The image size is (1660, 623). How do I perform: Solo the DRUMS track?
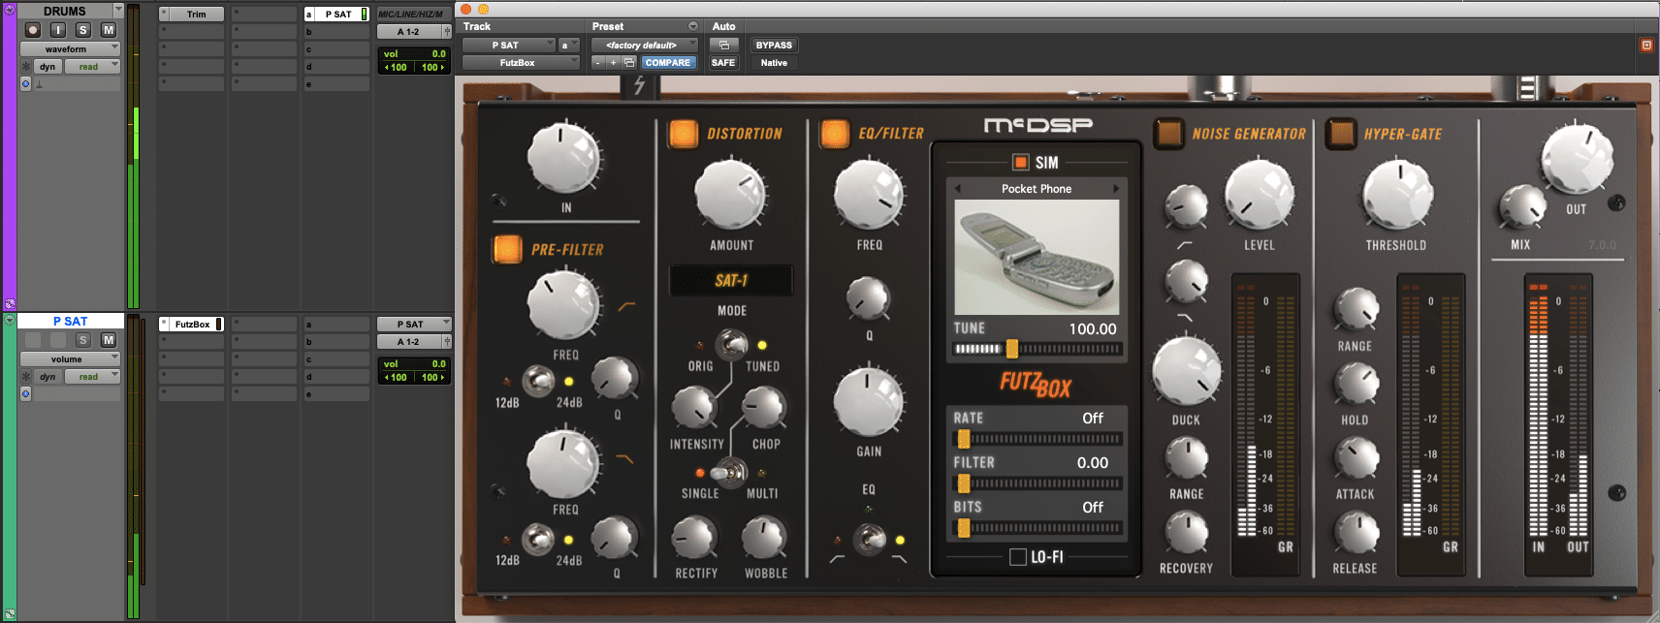(x=83, y=30)
